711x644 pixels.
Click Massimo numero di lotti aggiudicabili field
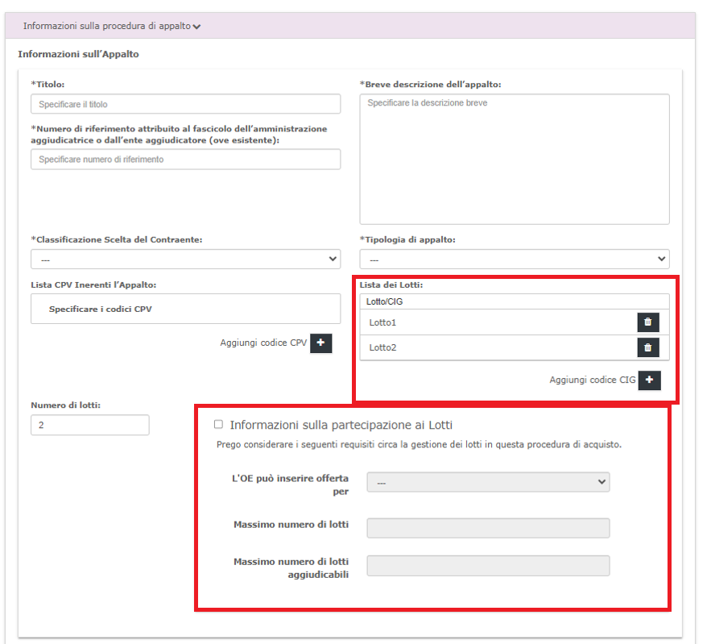tap(487, 566)
